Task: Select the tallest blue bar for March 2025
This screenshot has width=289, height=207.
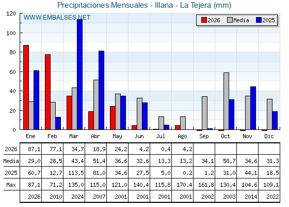Action: [x=80, y=75]
